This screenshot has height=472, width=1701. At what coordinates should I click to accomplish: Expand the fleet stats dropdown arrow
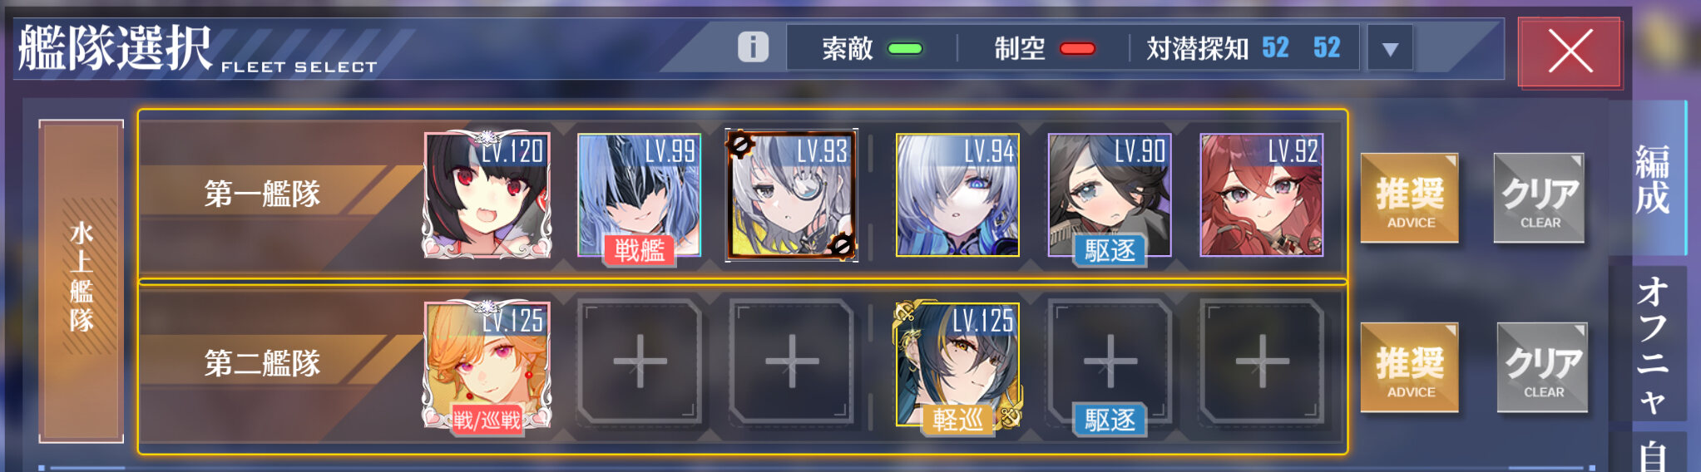[1390, 49]
